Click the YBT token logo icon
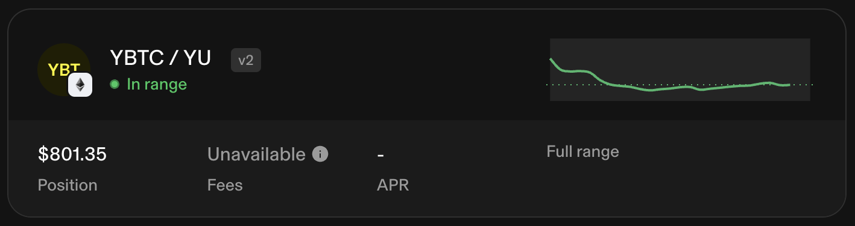855x226 pixels. (x=64, y=70)
